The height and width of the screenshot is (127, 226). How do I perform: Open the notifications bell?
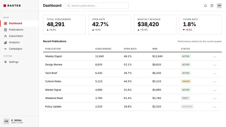click(205, 6)
